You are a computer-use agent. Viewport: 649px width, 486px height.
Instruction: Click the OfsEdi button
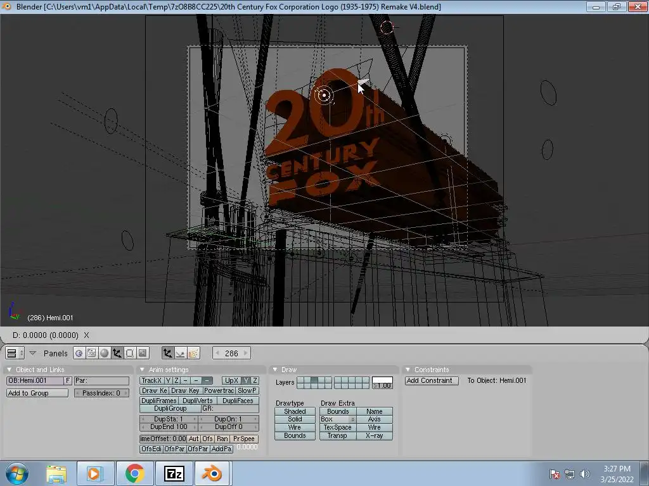tap(151, 449)
